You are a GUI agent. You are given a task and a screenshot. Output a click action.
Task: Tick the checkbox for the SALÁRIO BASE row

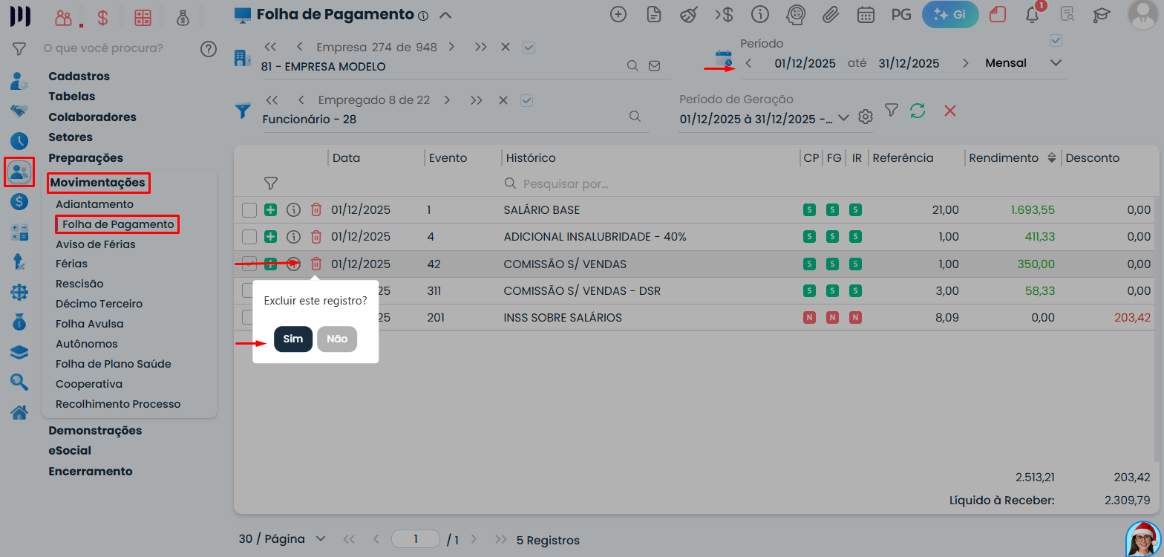point(249,210)
